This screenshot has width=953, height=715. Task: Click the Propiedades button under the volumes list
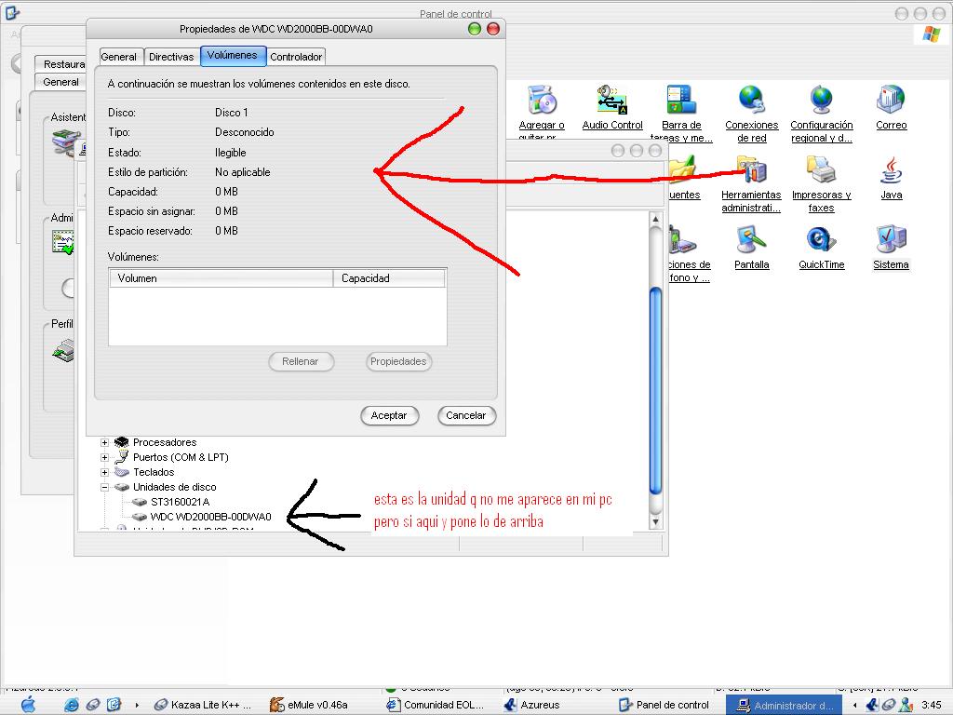click(x=398, y=361)
